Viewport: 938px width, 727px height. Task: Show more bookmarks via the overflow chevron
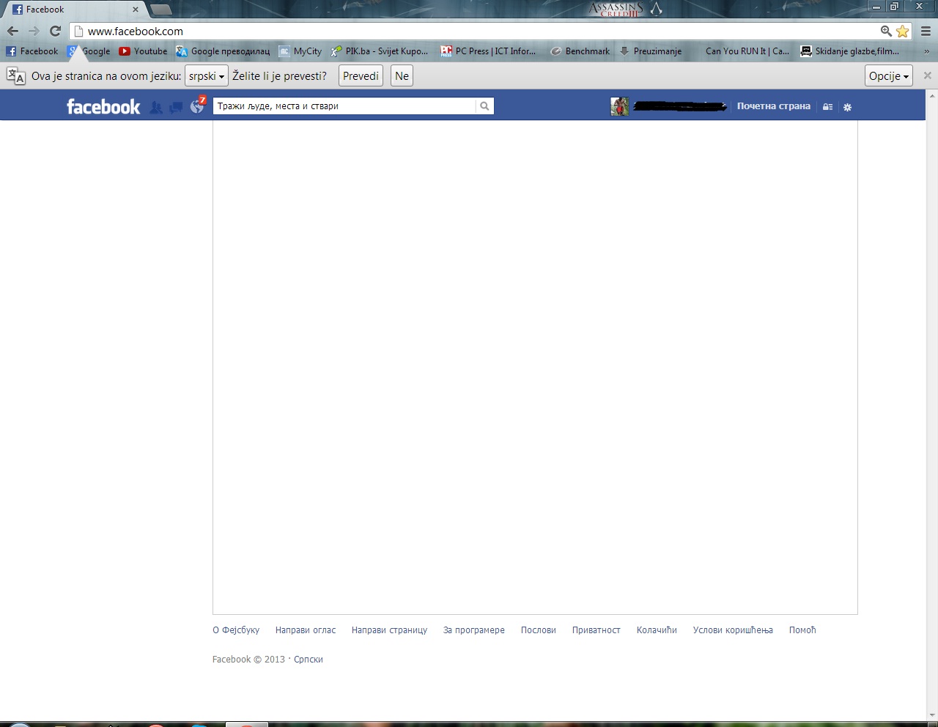coord(927,51)
